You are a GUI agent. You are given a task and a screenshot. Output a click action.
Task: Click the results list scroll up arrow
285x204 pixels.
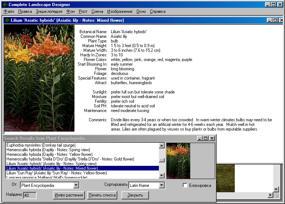coord(162,146)
